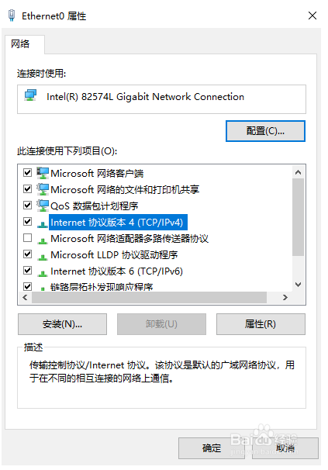Click the vertical scrollbar thumb in list
Viewport: 328px width, 470px height.
298,217
